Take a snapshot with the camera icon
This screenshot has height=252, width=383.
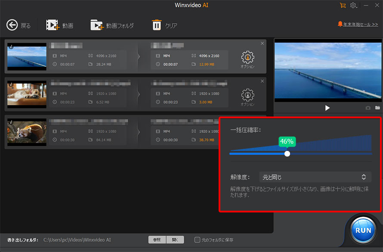(368, 108)
